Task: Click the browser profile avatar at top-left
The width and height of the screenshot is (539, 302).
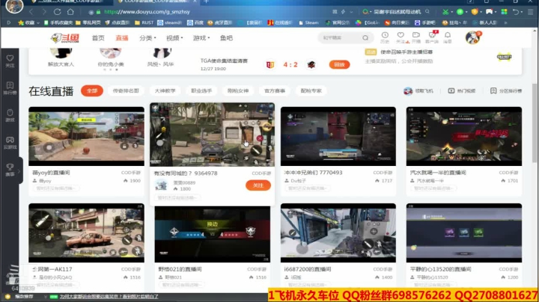Action: pyautogui.click(x=14, y=6)
